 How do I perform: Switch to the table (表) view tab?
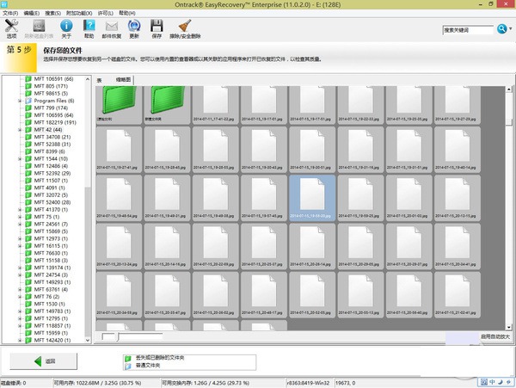pyautogui.click(x=99, y=80)
